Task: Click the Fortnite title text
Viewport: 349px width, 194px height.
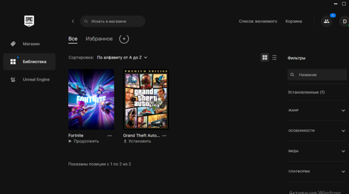Action: coord(76,135)
